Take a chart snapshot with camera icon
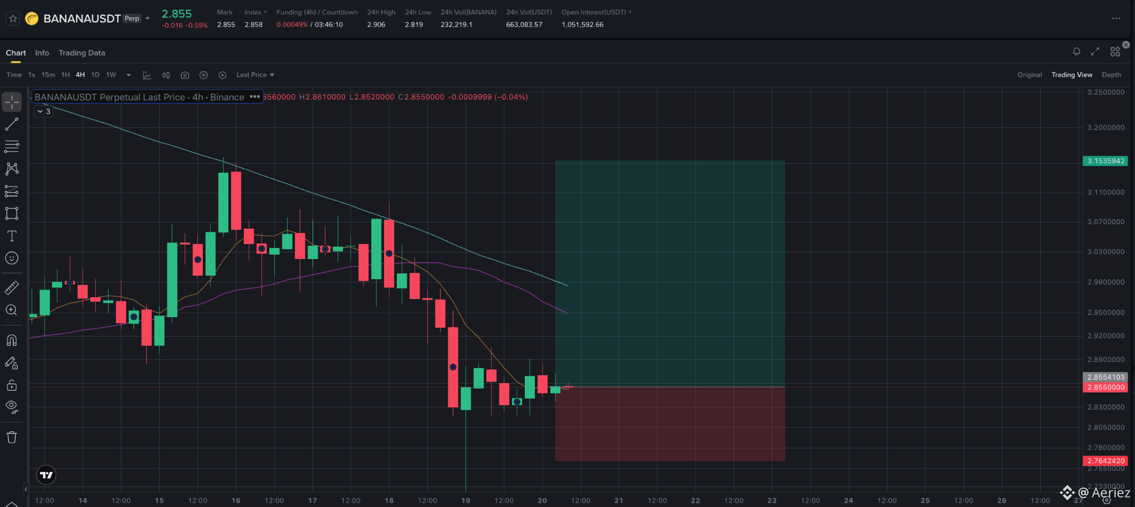This screenshot has height=507, width=1135. (185, 75)
